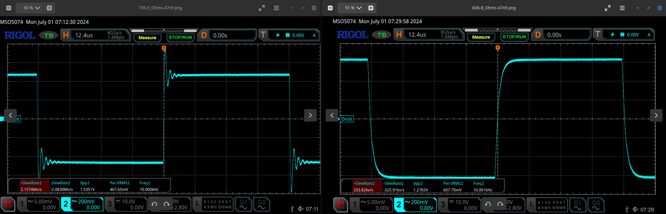The height and width of the screenshot is (214, 666).
Task: Open trigger settings panel in right scope
Action: tap(624, 35)
